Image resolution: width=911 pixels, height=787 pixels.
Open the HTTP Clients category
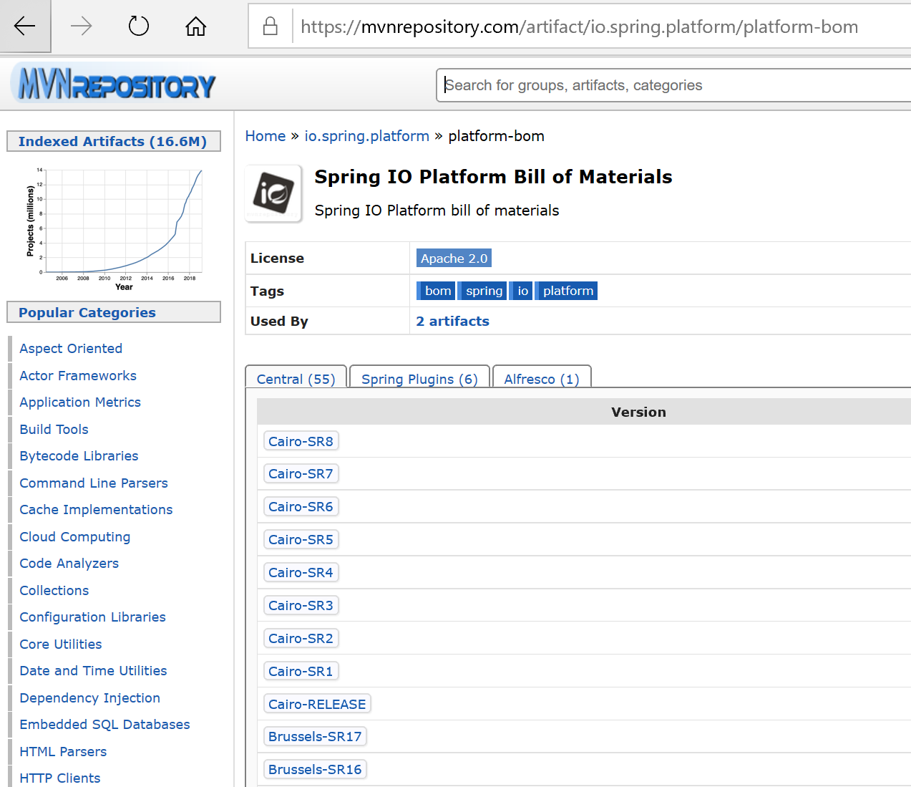[x=60, y=778]
